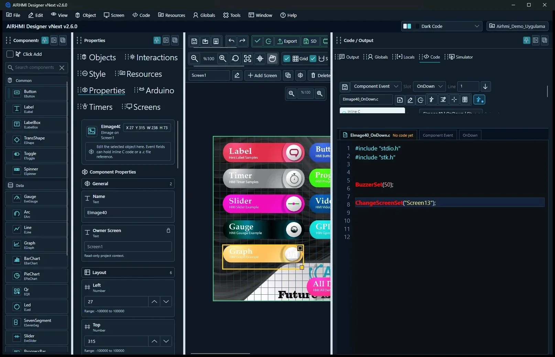Viewport: 555px width, 357px height.
Task: Create a new code file for Elmage40_OnDown.c
Action: tap(400, 99)
